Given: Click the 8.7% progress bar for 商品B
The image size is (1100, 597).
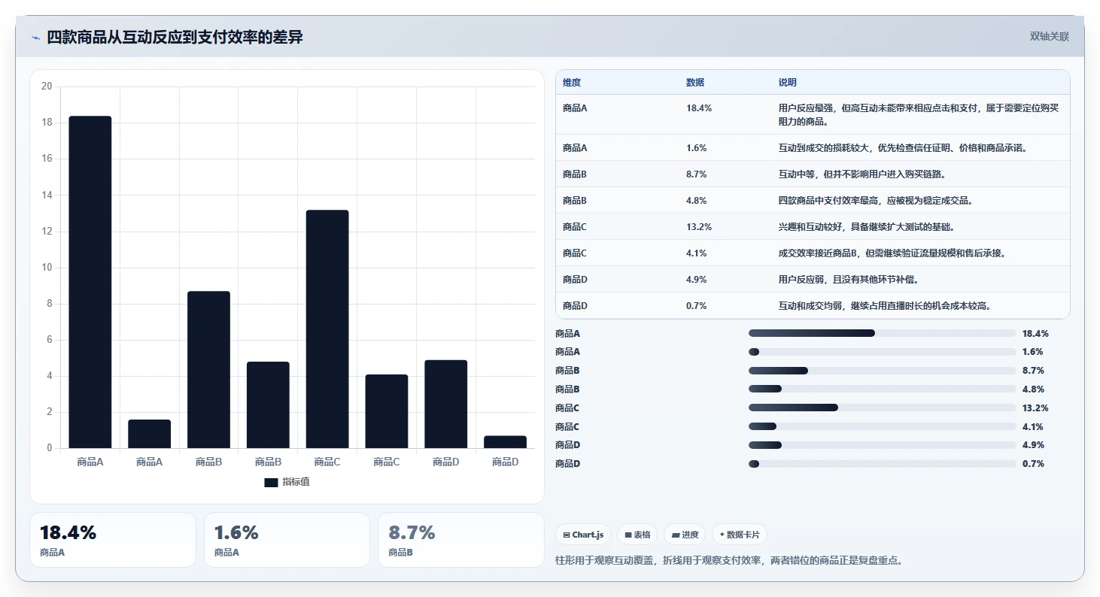Looking at the screenshot, I should (x=883, y=371).
